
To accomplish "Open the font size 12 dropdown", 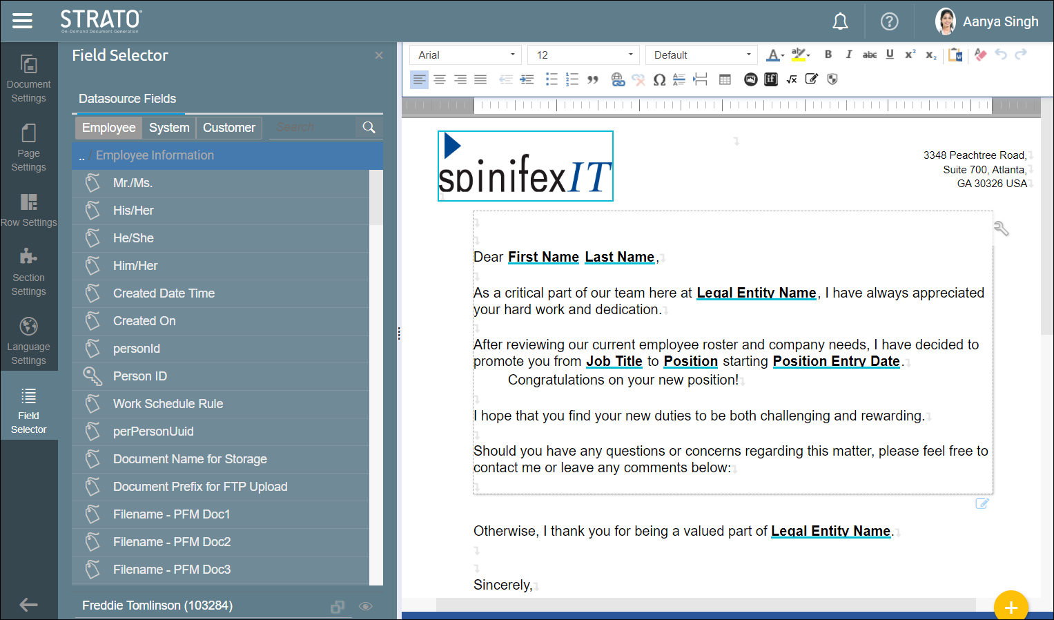I will [x=583, y=55].
